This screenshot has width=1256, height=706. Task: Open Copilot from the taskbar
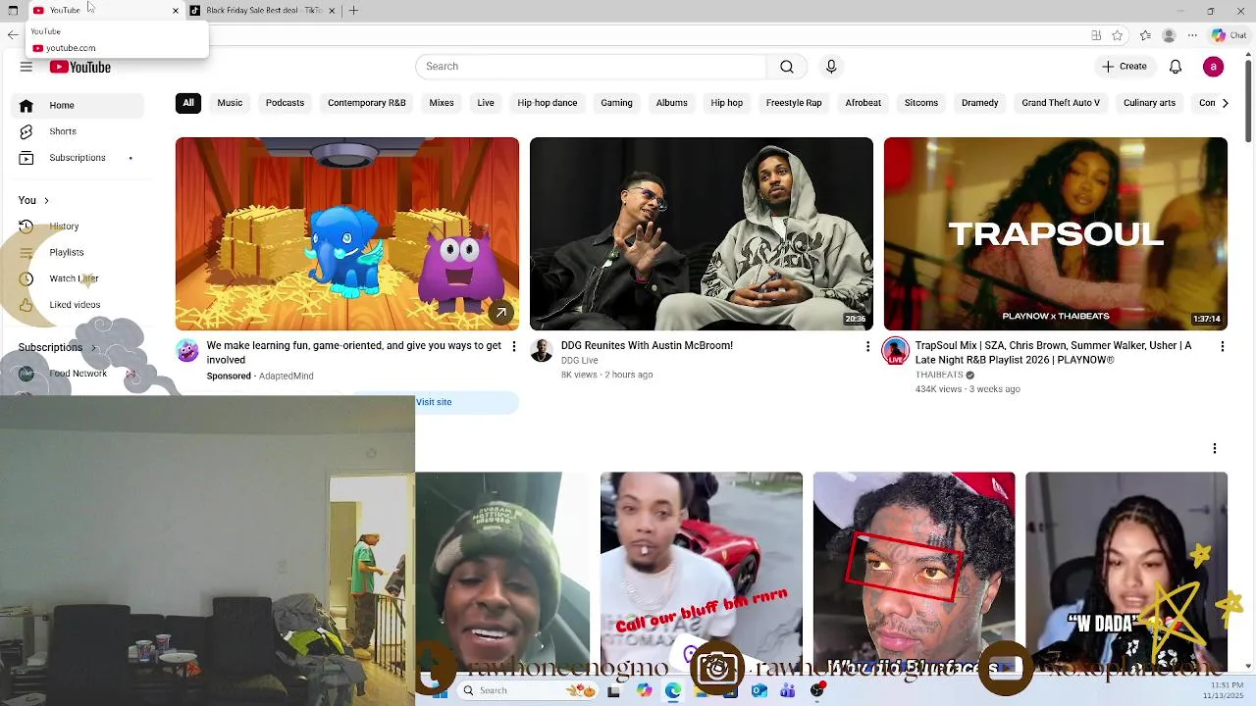(644, 690)
